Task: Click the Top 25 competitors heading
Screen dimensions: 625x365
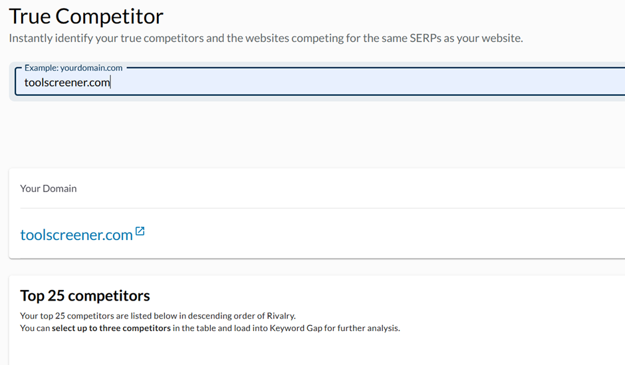Action: tap(85, 296)
